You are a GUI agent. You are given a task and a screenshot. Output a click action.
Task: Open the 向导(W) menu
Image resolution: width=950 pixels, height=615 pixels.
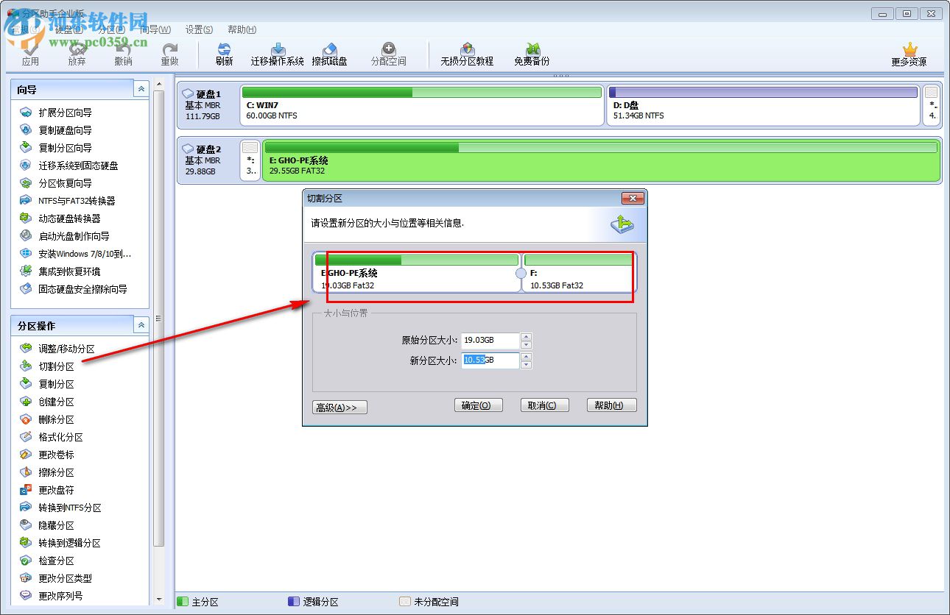point(155,29)
